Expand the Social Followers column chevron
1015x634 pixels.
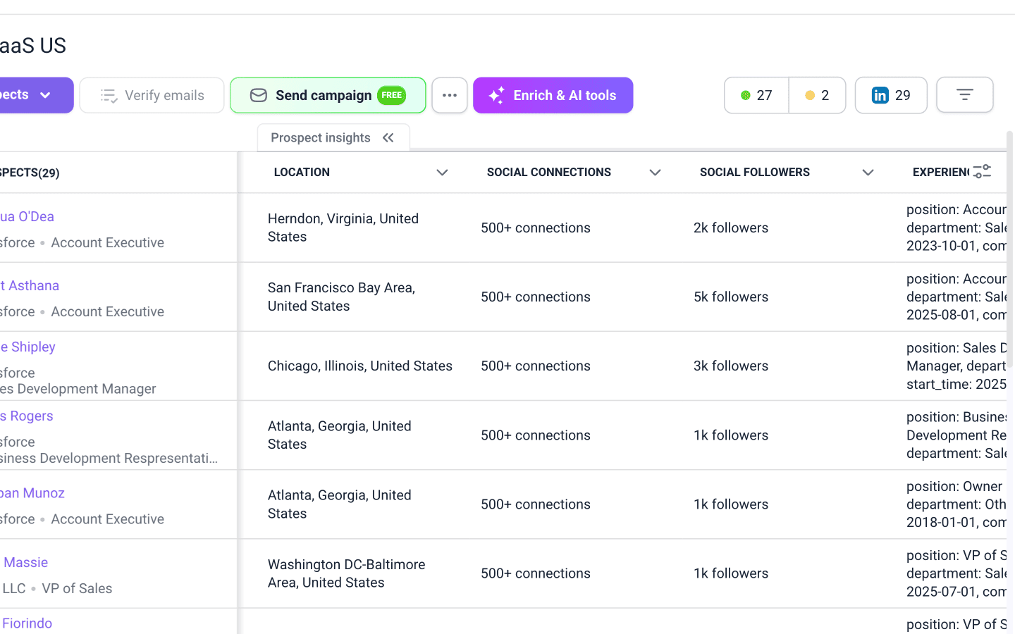pyautogui.click(x=868, y=173)
